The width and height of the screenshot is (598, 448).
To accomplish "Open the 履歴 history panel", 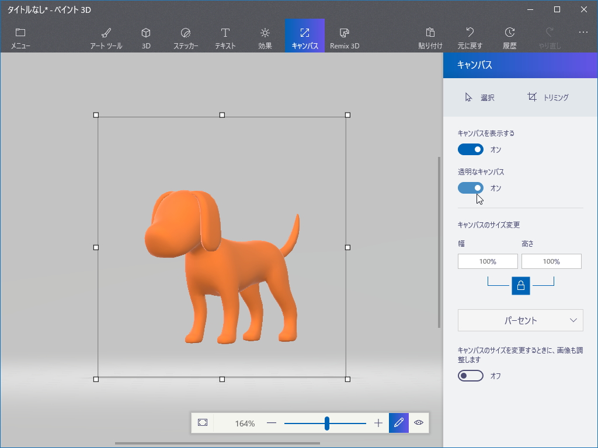I will 509,35.
